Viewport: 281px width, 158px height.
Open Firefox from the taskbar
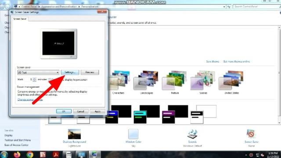pyautogui.click(x=17, y=154)
